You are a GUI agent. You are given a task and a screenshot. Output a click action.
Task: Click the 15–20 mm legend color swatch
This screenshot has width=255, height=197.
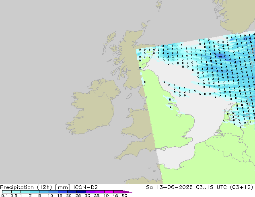click(x=62, y=192)
